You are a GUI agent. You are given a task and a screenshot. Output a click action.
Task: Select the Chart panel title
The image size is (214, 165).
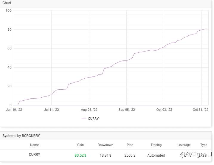click(x=7, y=3)
